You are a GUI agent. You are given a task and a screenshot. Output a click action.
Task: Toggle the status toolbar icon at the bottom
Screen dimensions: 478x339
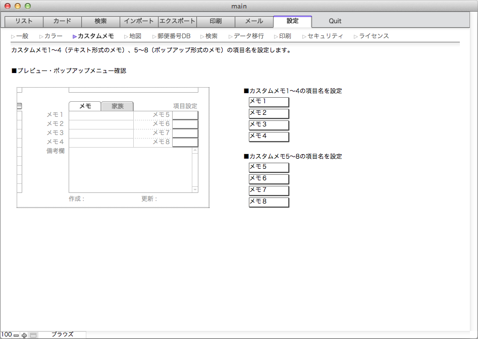tap(33, 335)
